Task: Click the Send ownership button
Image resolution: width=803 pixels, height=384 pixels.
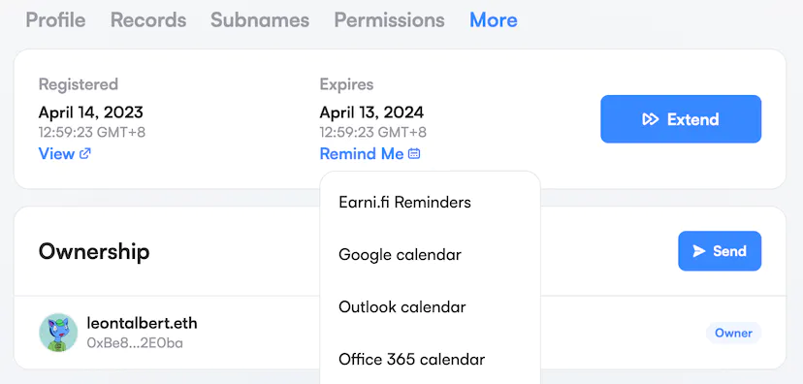Action: pos(720,251)
